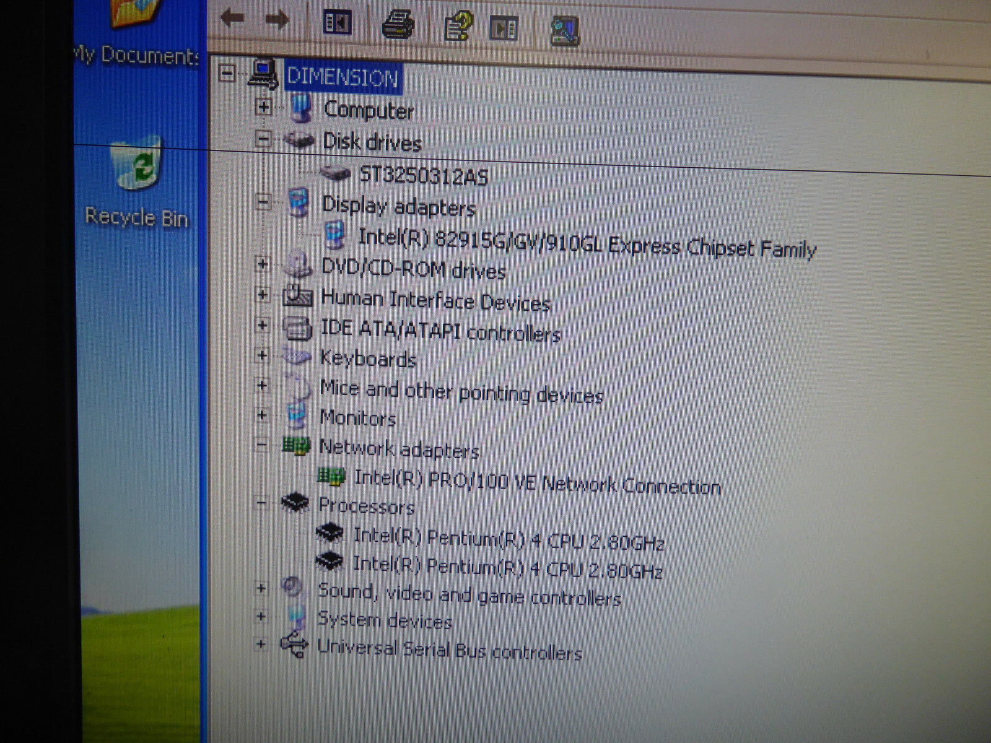Viewport: 991px width, 743px height.
Task: Click the Disk drives category icon
Action: pos(299,140)
